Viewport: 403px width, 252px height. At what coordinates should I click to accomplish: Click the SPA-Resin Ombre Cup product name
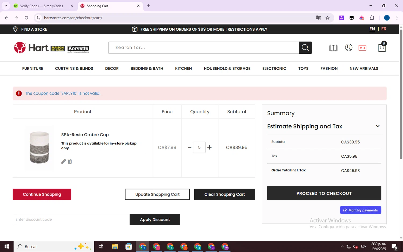[x=85, y=135]
